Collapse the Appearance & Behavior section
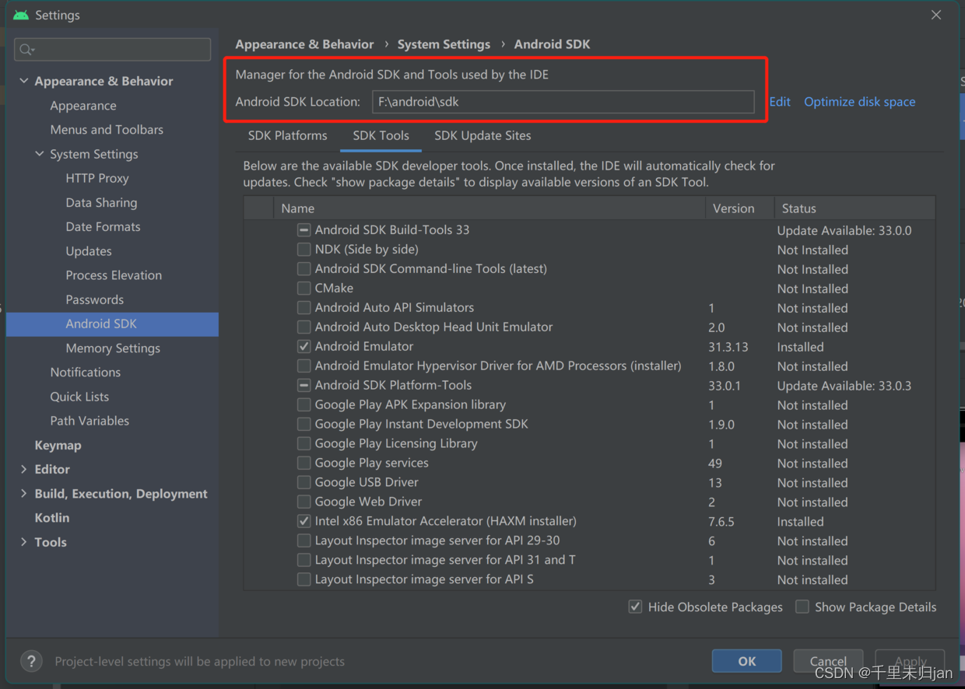The image size is (965, 689). coord(24,81)
